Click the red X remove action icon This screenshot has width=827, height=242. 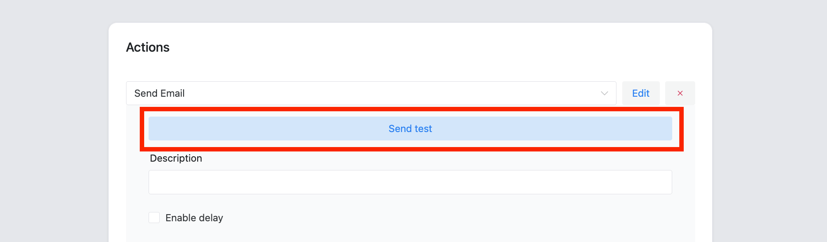point(680,93)
